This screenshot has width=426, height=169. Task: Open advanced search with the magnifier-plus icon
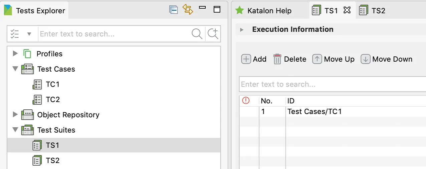(x=213, y=34)
